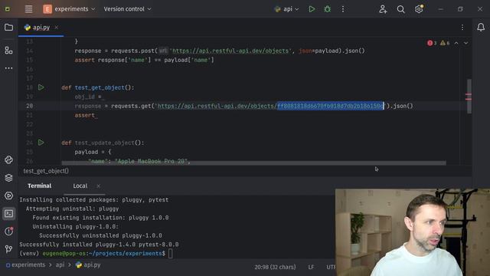Image resolution: width=490 pixels, height=276 pixels.
Task: Click 'payload = {' on line 25
Action: (x=93, y=152)
